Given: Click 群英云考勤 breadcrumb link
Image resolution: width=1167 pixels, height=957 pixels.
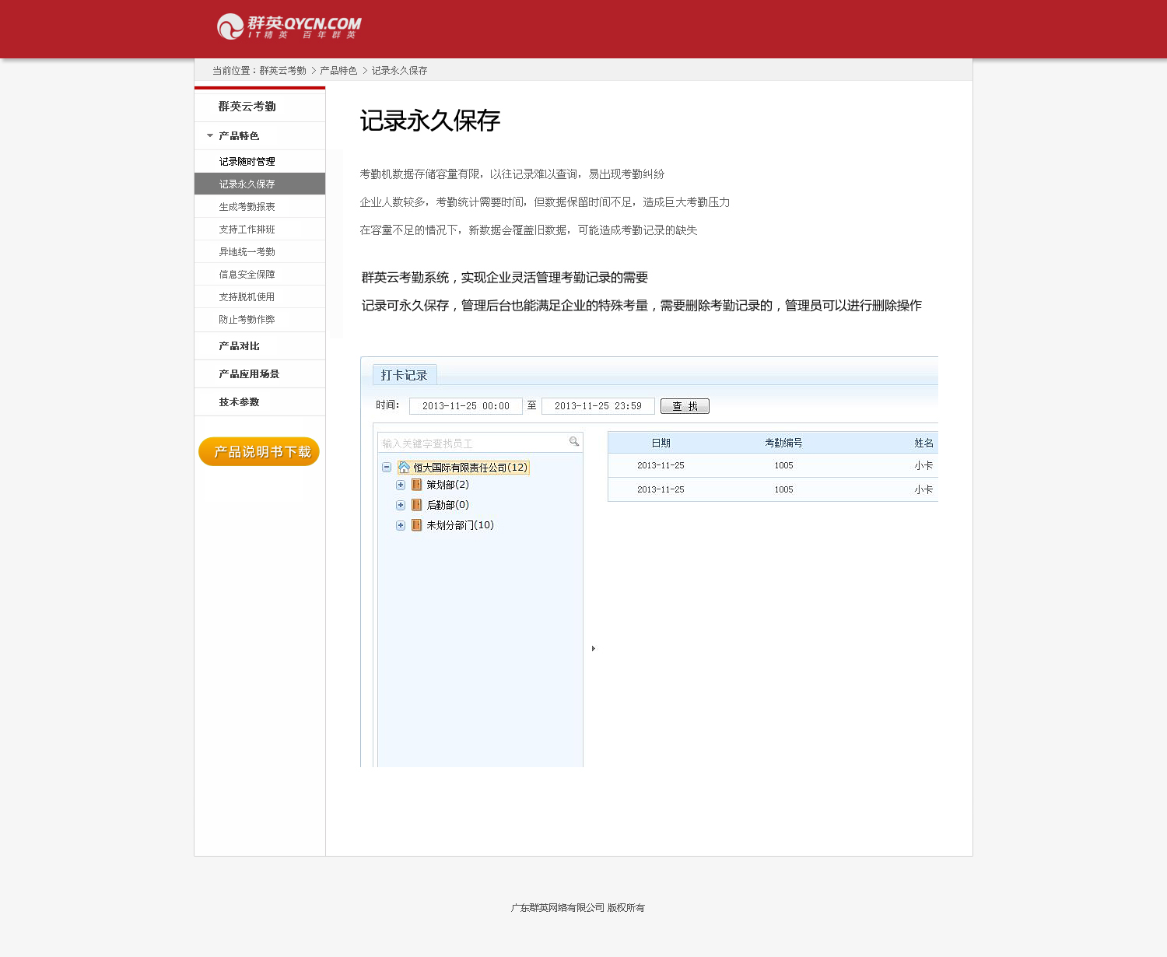Looking at the screenshot, I should pyautogui.click(x=283, y=70).
